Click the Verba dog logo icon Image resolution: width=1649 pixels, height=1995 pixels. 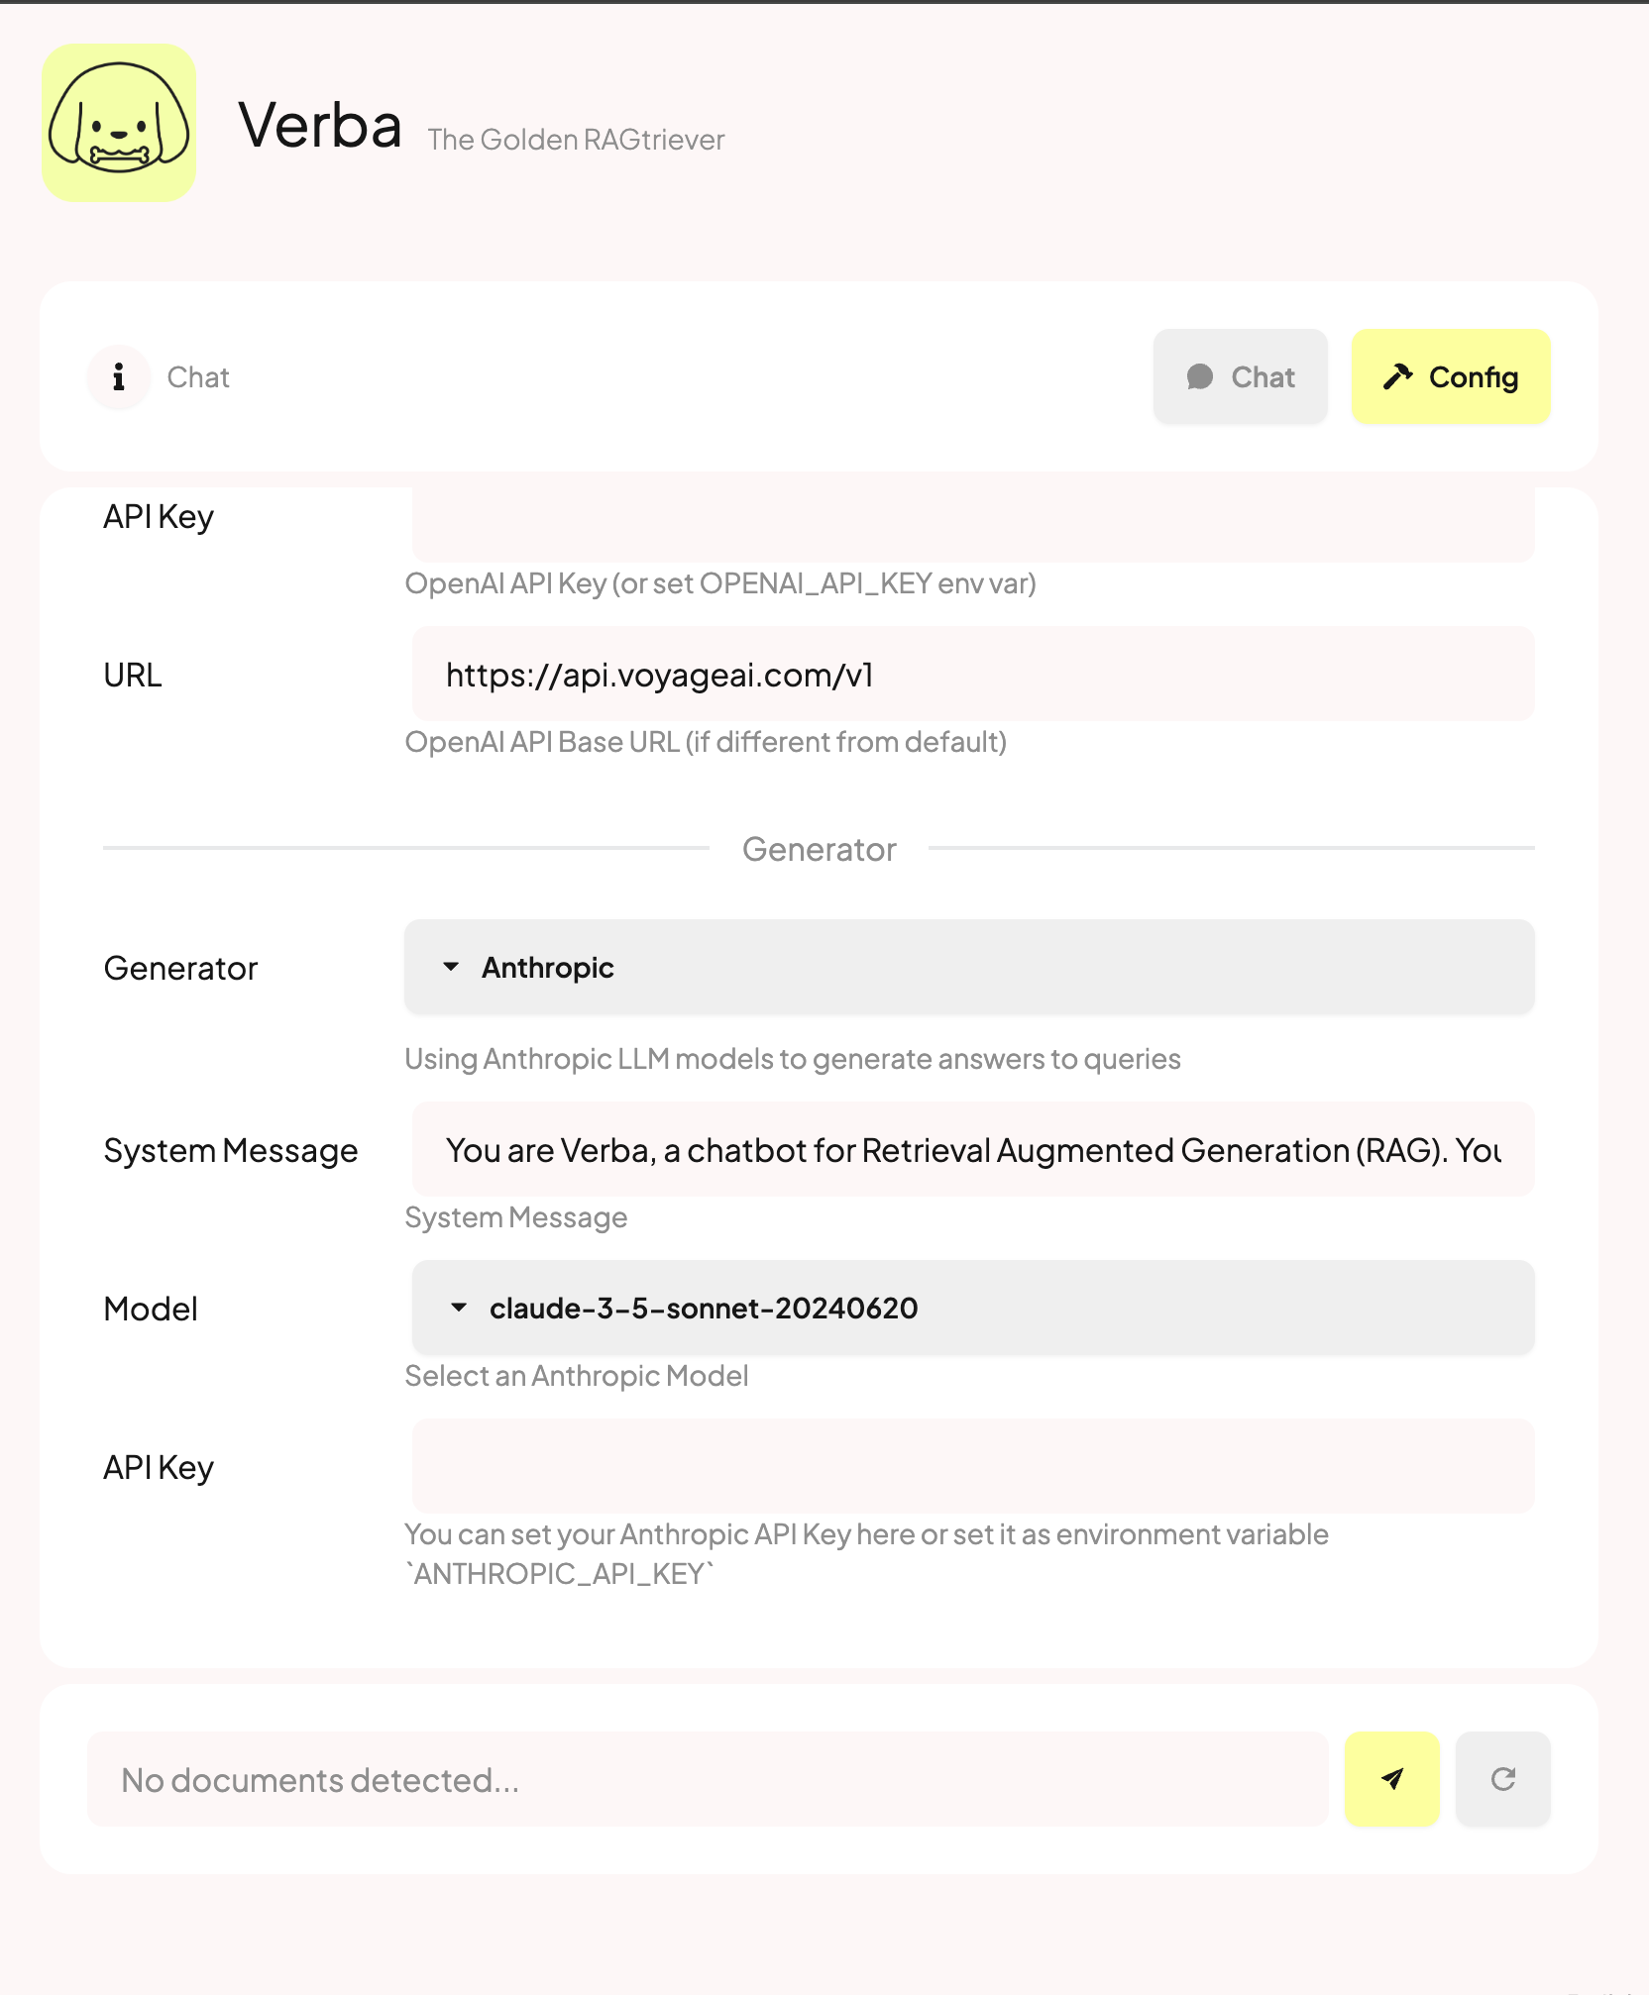[x=119, y=123]
